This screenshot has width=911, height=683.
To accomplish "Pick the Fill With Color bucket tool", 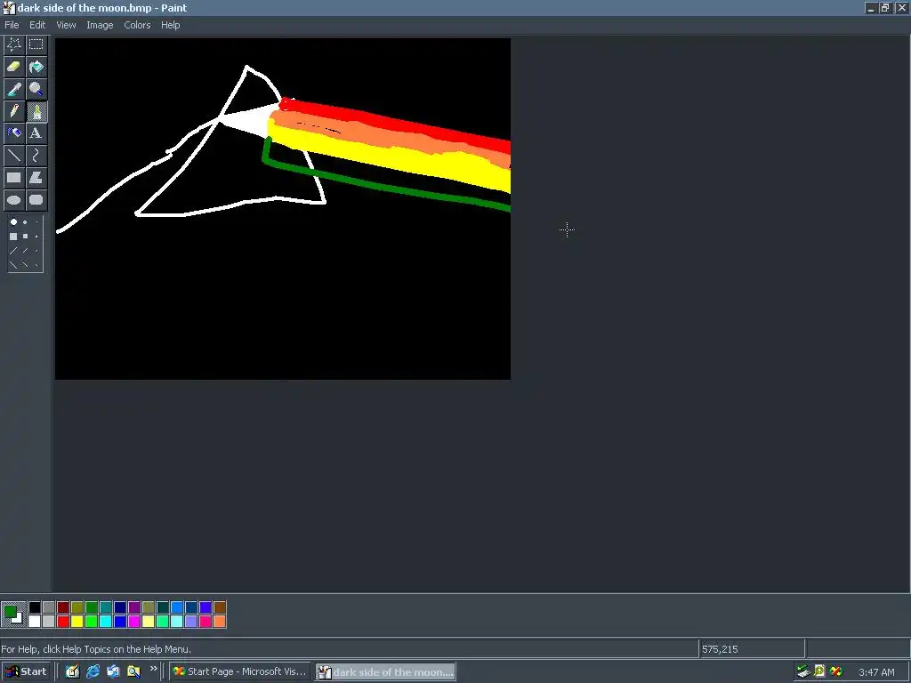I will pos(36,67).
